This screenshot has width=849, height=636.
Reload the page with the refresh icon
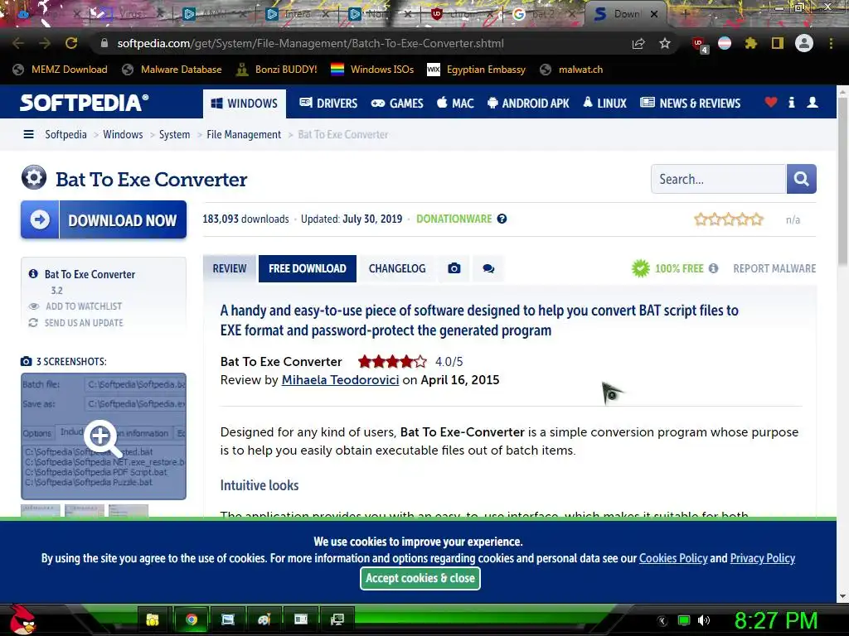tap(71, 43)
